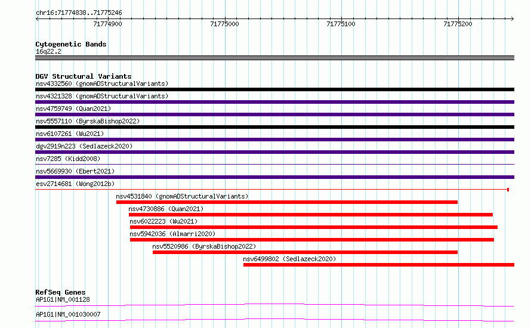Open variant nsv4321328 gnomAD label
Image resolution: width=531 pixels, height=328 pixels.
pos(102,96)
